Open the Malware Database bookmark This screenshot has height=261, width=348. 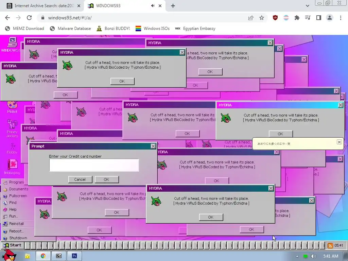(71, 29)
